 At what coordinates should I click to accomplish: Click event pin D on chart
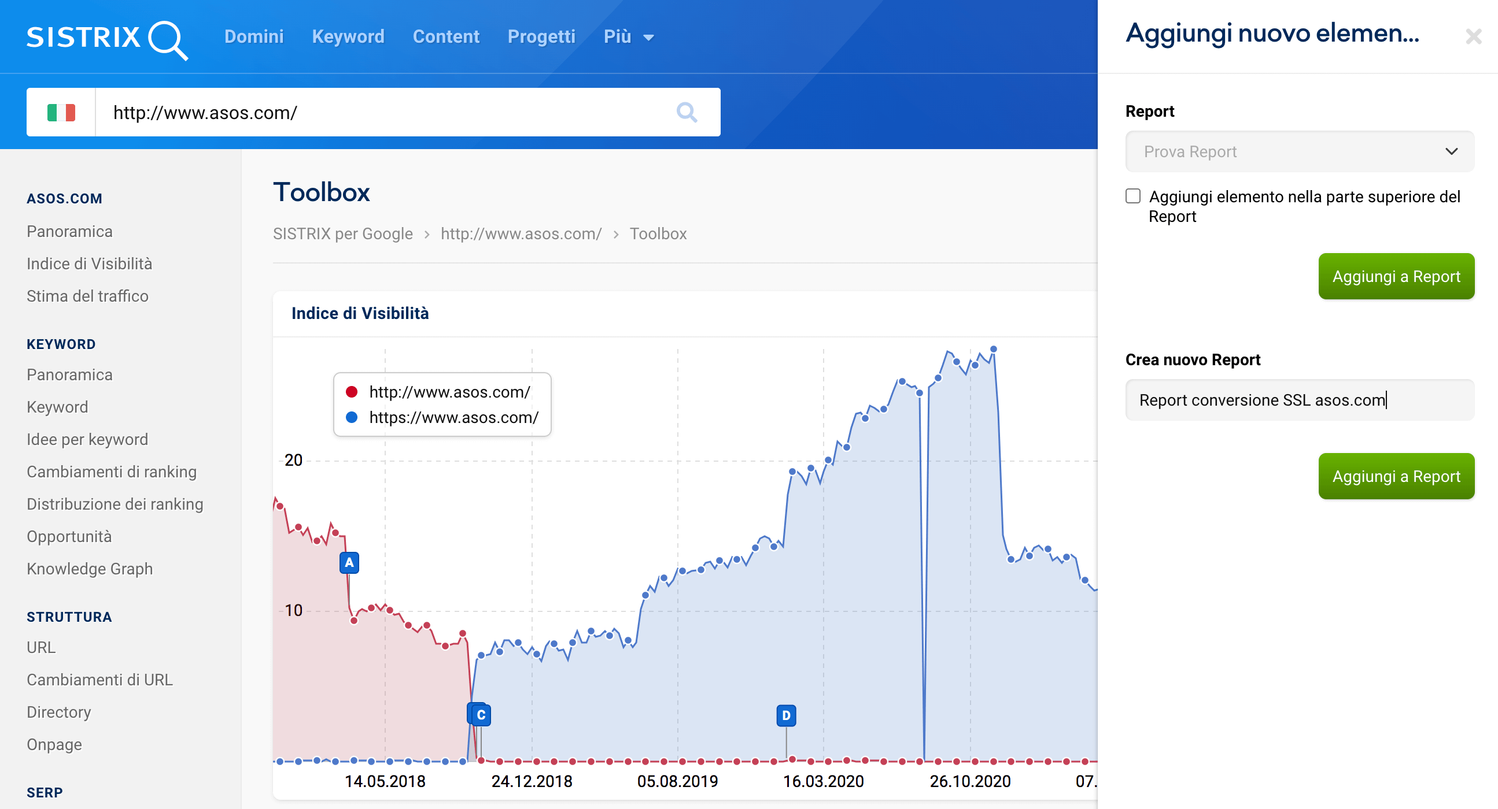coord(786,715)
